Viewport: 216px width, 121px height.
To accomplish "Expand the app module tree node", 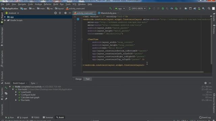I will pos(5,17).
